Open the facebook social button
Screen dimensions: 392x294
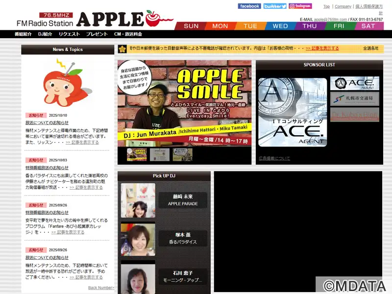[x=249, y=6]
